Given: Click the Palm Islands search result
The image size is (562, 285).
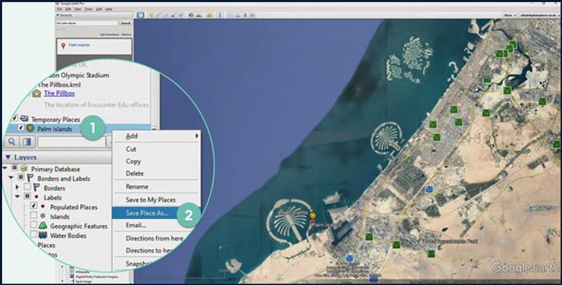Looking at the screenshot, I should [x=79, y=45].
